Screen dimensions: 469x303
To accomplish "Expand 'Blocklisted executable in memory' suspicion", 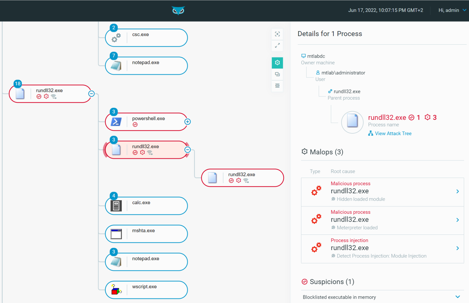I will [x=458, y=297].
